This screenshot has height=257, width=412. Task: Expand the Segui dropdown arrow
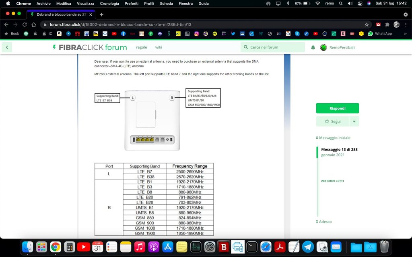354,121
